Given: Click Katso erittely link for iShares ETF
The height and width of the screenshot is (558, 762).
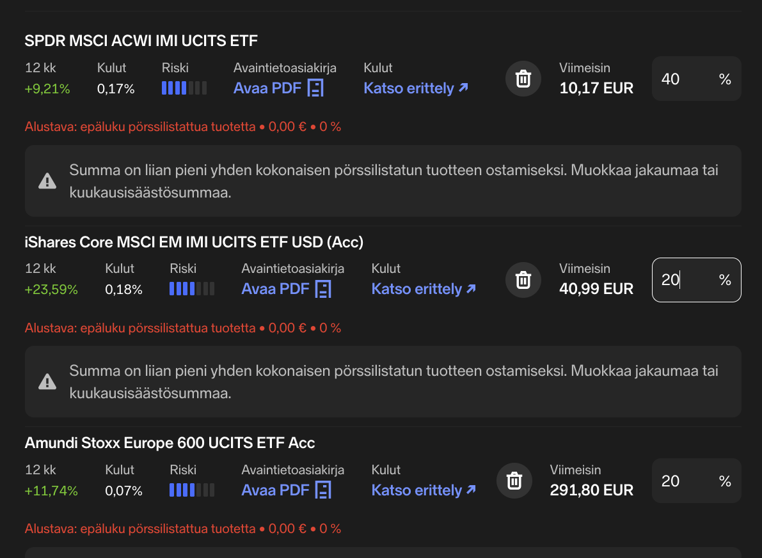Looking at the screenshot, I should click(x=424, y=290).
